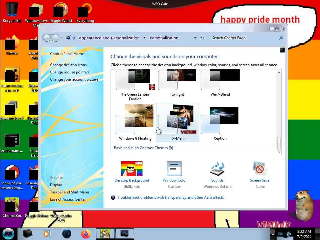Click the Search Control Panel field
Screen dimensions: 320x240
[x=245, y=38]
